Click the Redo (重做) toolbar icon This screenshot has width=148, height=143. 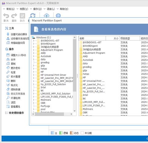(x=14, y=16)
